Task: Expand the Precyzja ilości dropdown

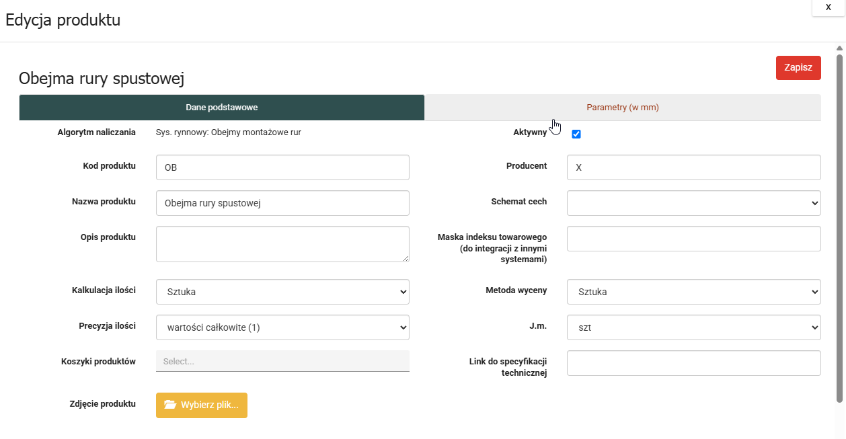Action: pyautogui.click(x=282, y=327)
